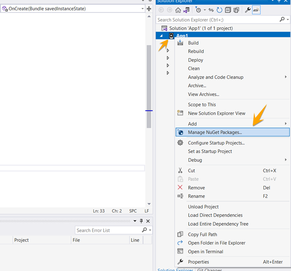This screenshot has height=271, width=291.
Task: Click the split editor window icon
Action: click(149, 9)
